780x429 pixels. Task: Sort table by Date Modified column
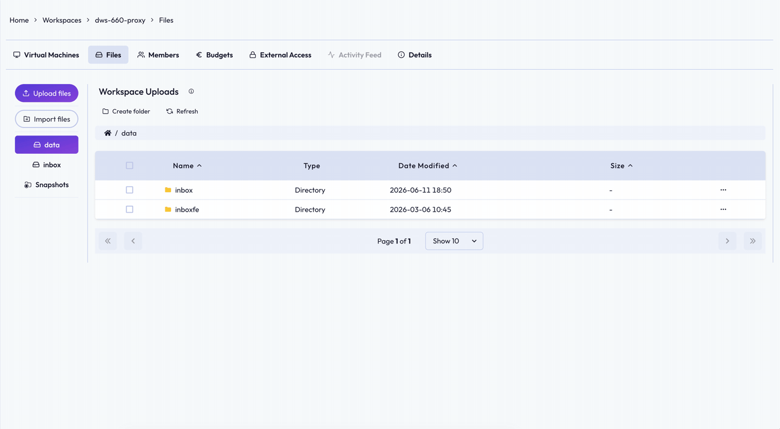(x=428, y=165)
